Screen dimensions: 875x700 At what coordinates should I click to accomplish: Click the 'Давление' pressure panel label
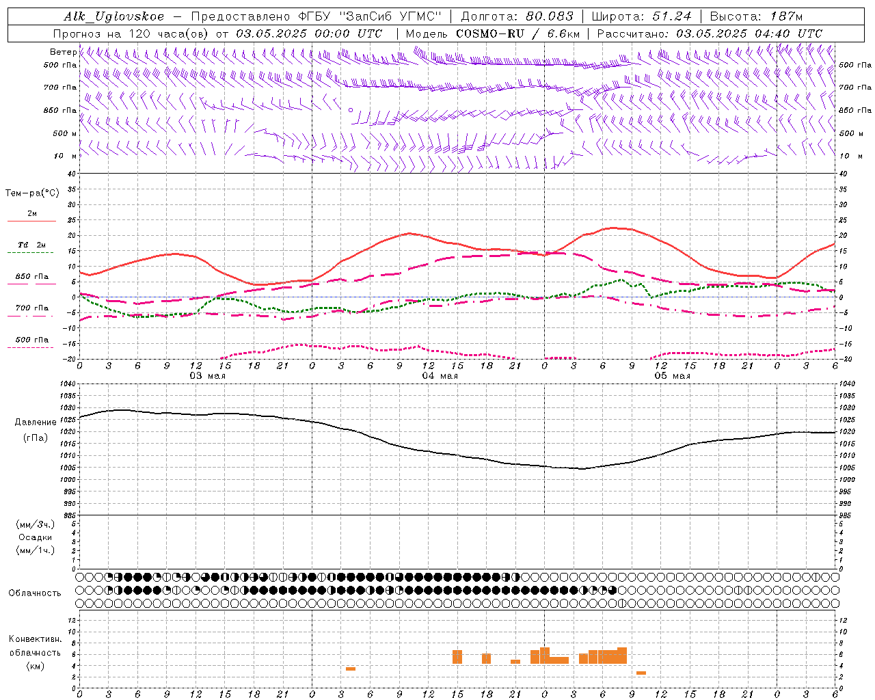tap(36, 422)
